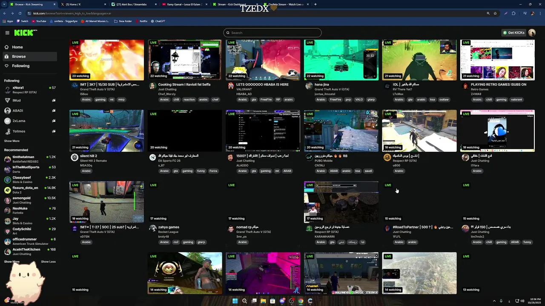Switch to the Alert Box / Streamlabs tab
This screenshot has height=306, width=545.
click(133, 4)
